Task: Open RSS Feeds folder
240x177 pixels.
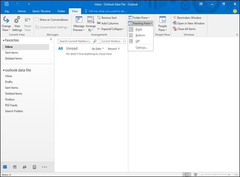Action: pyautogui.click(x=11, y=105)
